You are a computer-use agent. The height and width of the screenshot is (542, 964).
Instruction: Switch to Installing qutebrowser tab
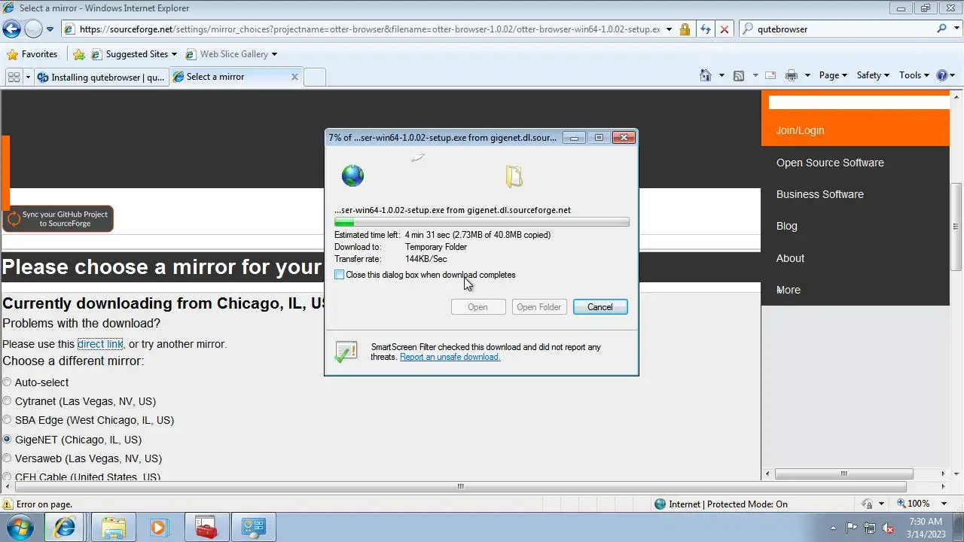102,77
